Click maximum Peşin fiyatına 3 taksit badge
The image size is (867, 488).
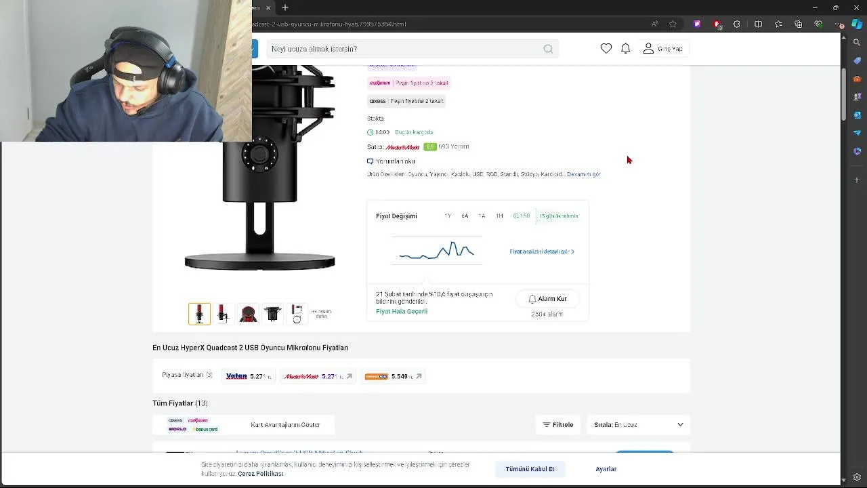[408, 83]
